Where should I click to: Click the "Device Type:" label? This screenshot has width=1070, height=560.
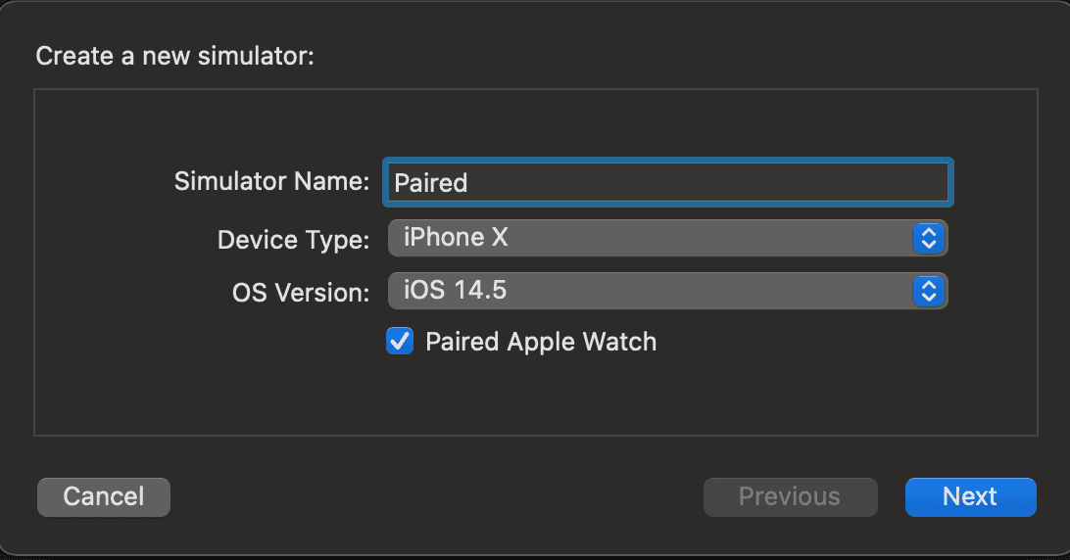click(293, 239)
